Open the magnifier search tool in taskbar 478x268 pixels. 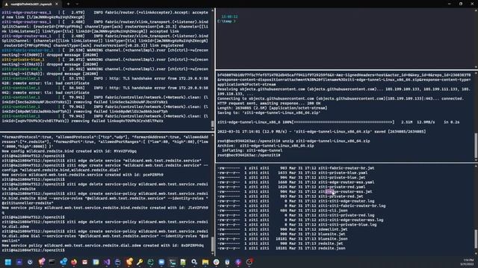pos(194,262)
